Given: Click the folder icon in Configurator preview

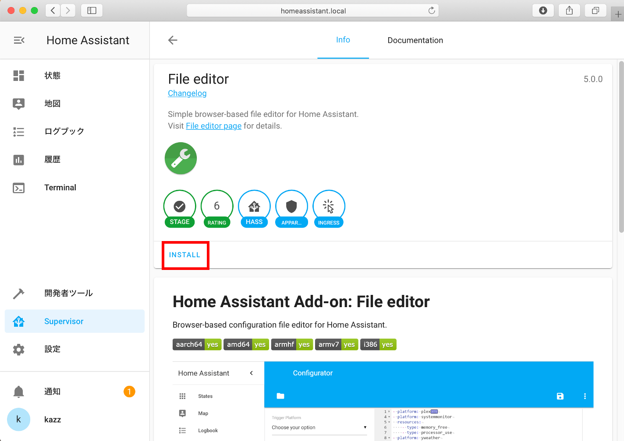Looking at the screenshot, I should tap(280, 396).
